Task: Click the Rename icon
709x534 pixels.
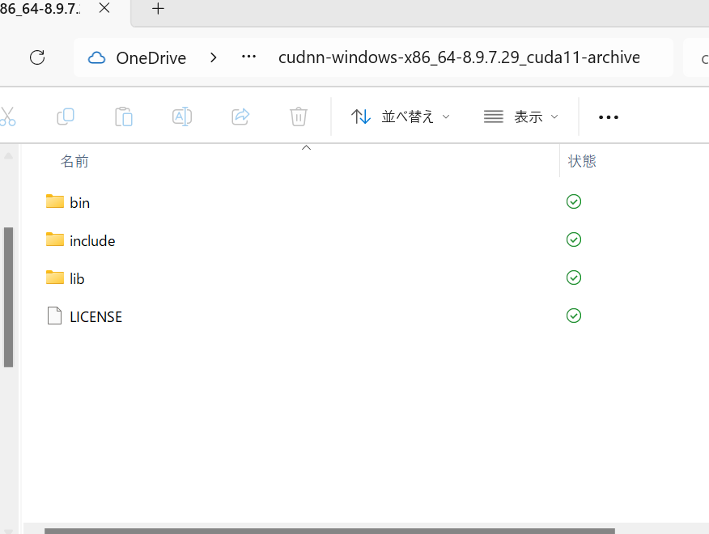Action: coord(182,117)
